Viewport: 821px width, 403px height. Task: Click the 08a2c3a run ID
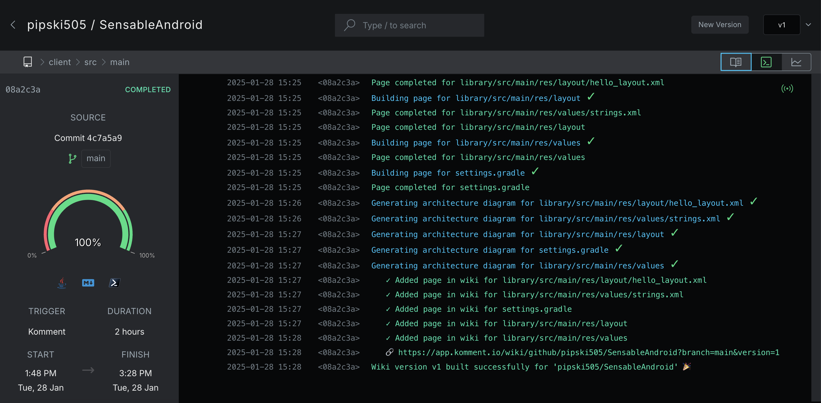(x=23, y=90)
